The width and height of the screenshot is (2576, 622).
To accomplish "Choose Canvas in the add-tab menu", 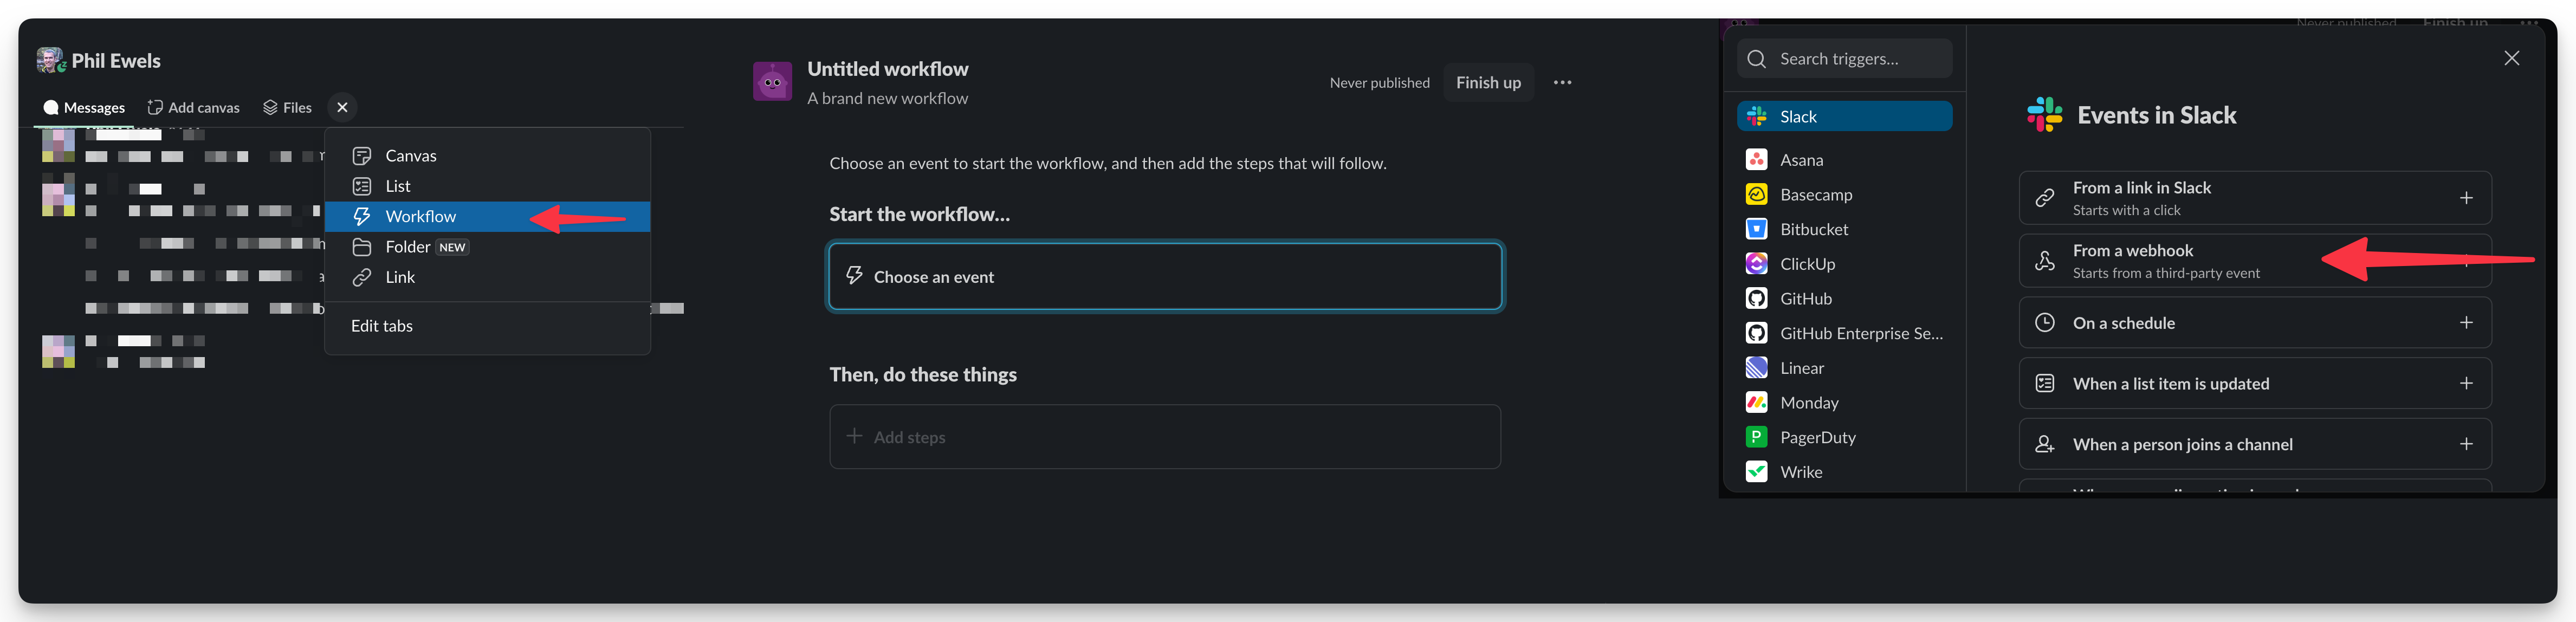I will (x=410, y=156).
